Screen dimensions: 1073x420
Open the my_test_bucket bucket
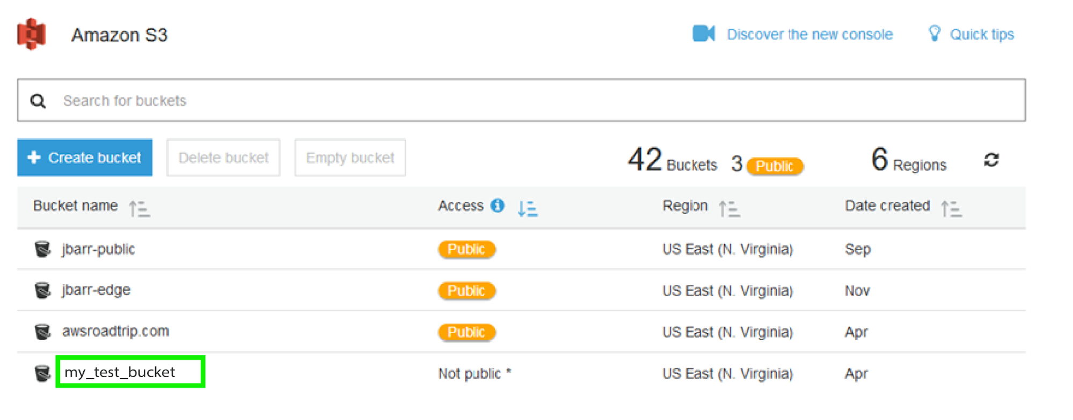pos(120,372)
